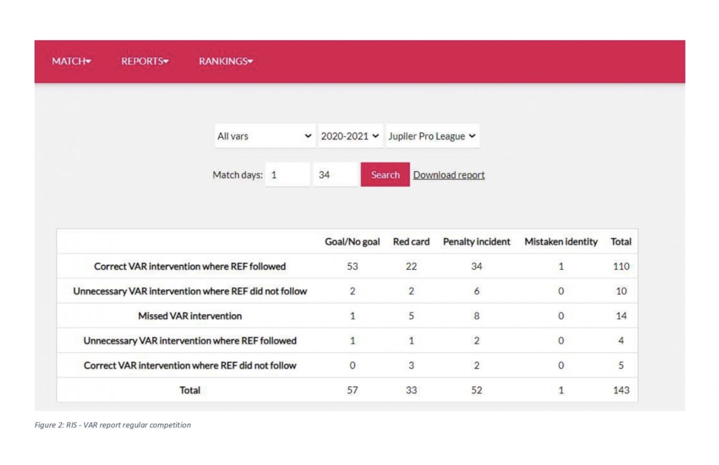719x465 pixels.
Task: Click the Download report link
Action: point(449,175)
